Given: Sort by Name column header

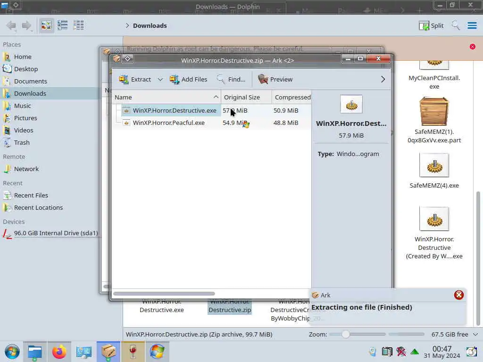Looking at the screenshot, I should (167, 97).
